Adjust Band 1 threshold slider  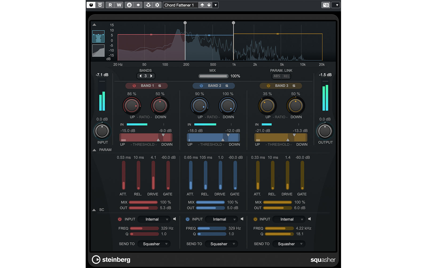click(146, 138)
